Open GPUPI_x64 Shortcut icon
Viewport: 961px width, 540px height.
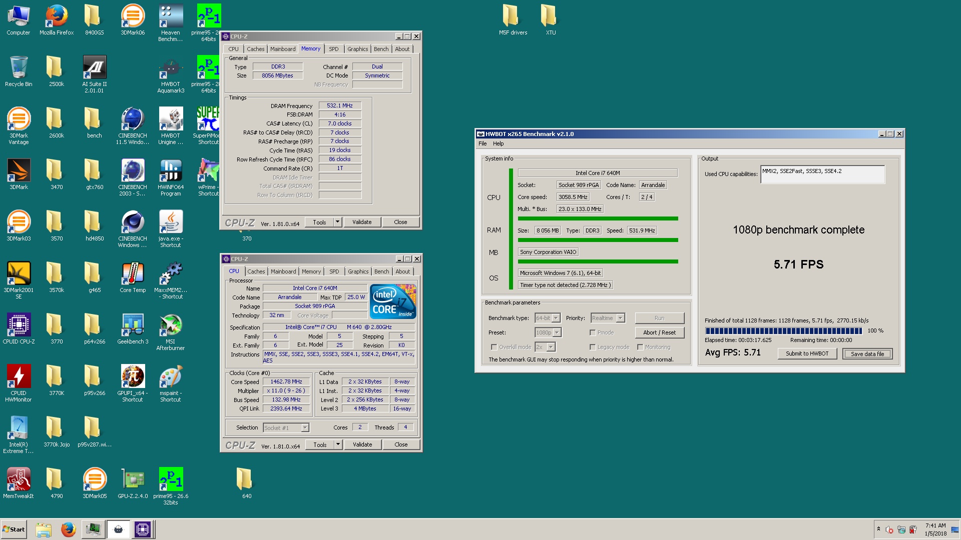tap(133, 383)
